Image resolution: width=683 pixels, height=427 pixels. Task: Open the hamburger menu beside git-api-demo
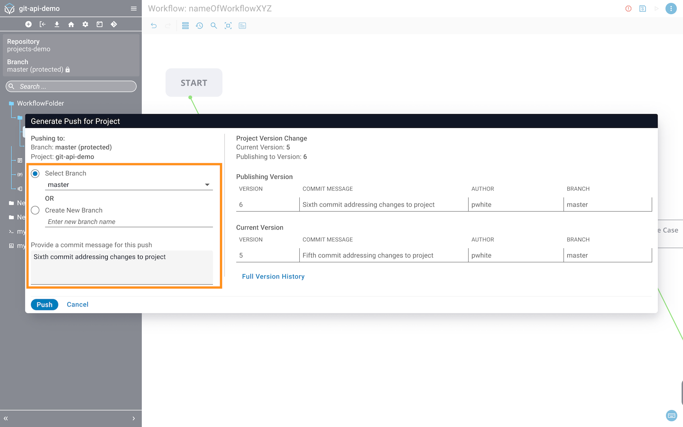pyautogui.click(x=134, y=9)
